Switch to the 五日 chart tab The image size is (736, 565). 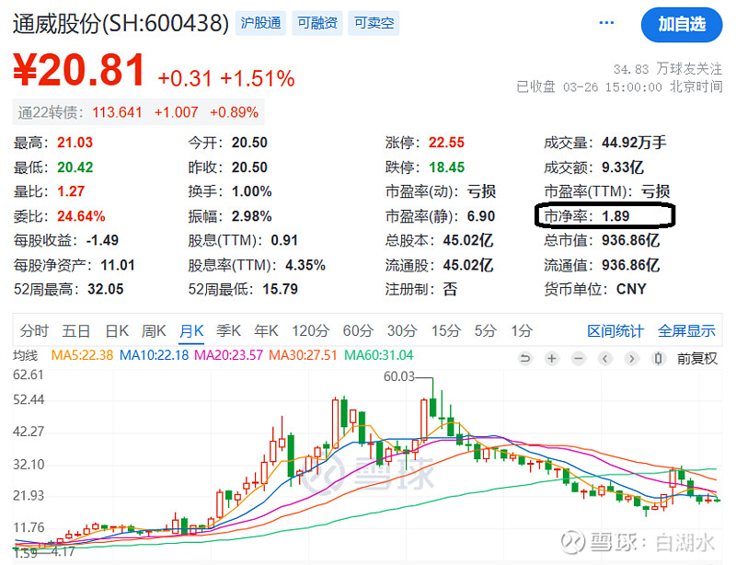[x=76, y=330]
